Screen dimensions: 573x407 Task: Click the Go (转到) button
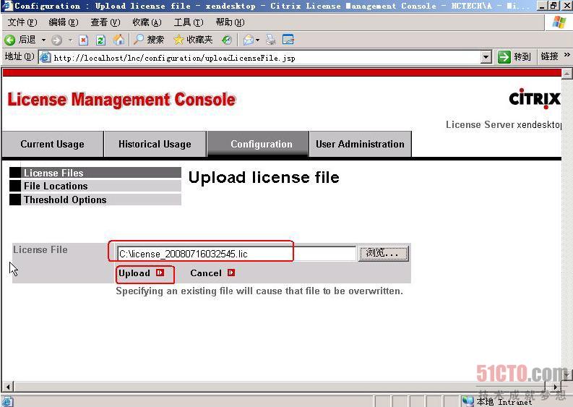coord(514,56)
